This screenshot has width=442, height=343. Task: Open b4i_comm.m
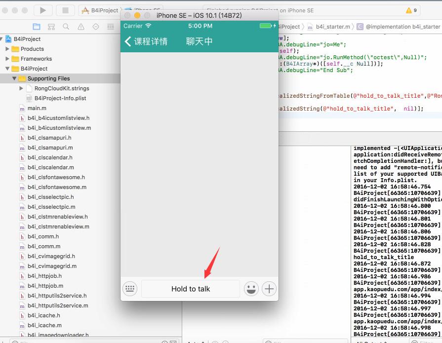[x=44, y=246]
